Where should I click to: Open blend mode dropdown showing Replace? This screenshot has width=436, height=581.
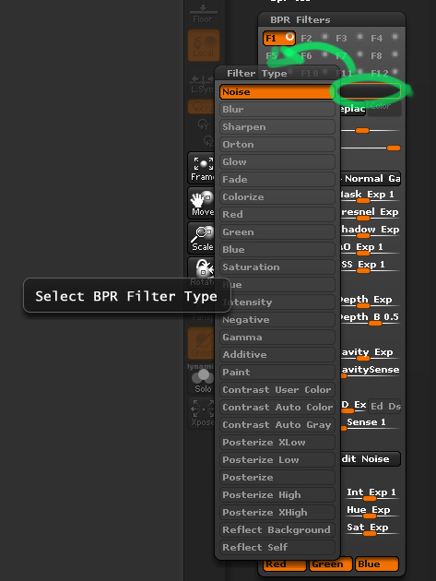click(x=352, y=109)
